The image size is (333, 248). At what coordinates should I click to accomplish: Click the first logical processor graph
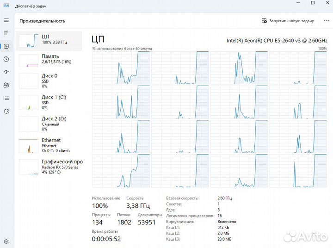click(121, 68)
